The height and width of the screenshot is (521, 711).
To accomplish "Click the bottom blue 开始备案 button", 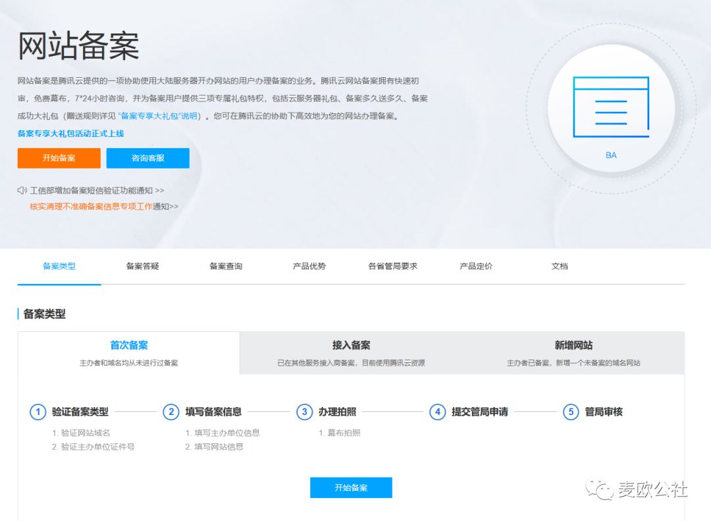I will pyautogui.click(x=351, y=487).
